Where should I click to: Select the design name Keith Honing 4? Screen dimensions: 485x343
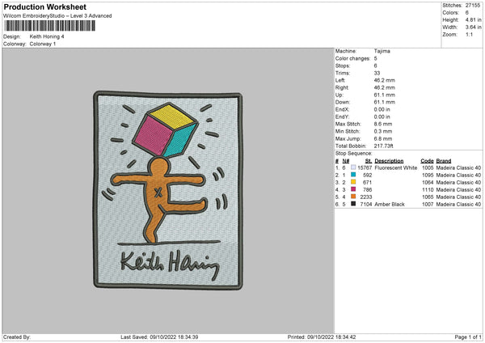(x=47, y=36)
